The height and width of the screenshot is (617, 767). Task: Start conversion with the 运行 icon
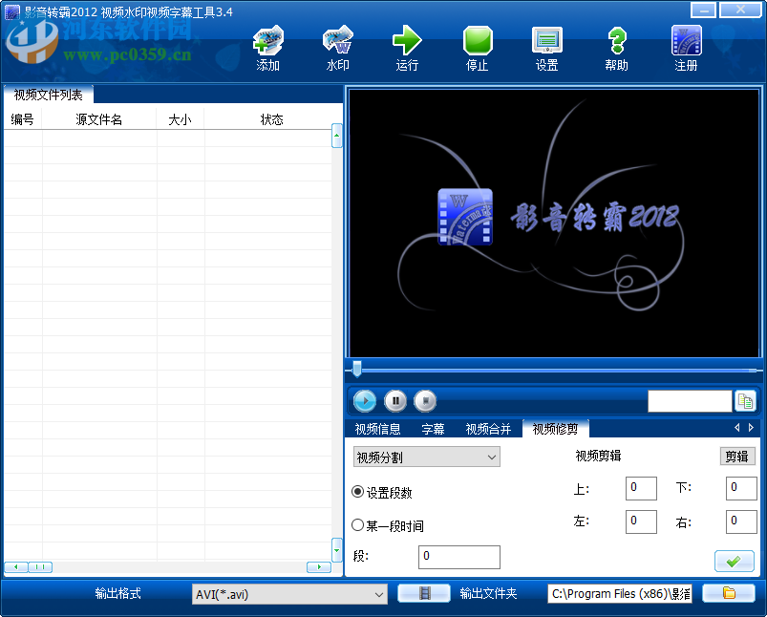pos(407,43)
